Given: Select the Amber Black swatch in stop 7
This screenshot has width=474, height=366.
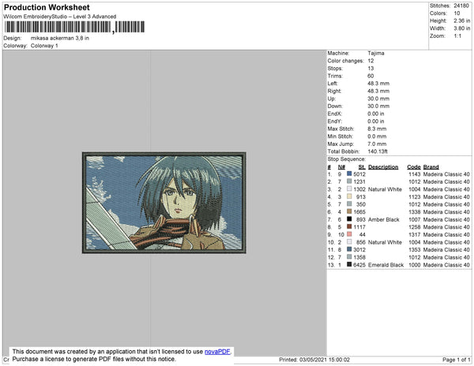Looking at the screenshot, I should point(349,219).
